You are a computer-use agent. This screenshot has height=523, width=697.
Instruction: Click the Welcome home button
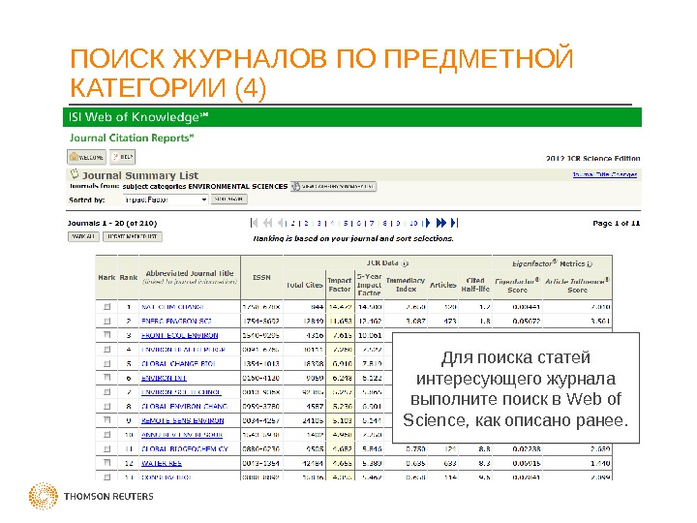point(87,157)
